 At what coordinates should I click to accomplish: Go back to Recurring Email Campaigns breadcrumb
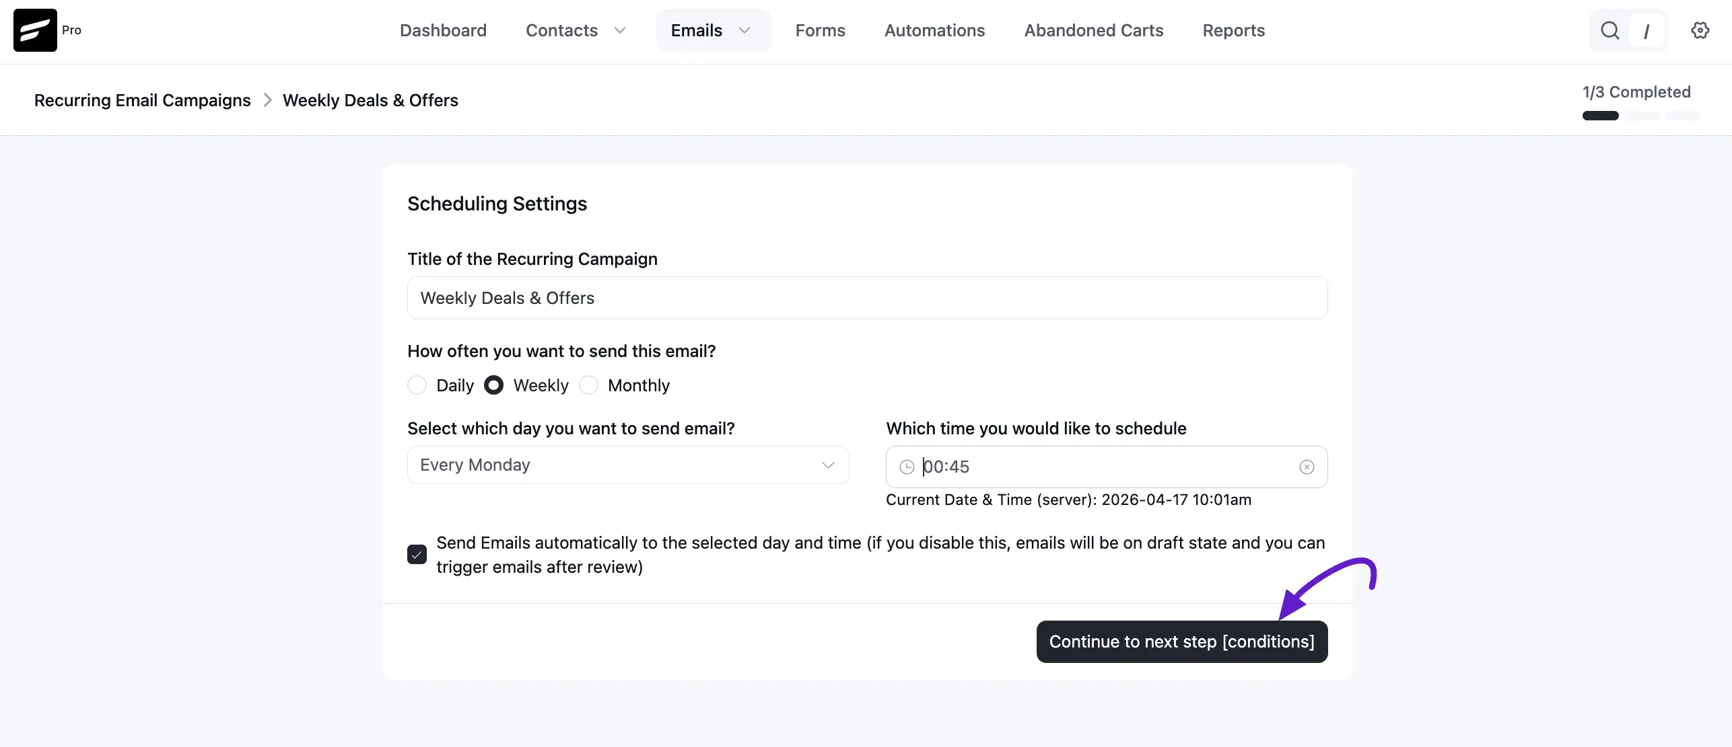[x=142, y=100]
